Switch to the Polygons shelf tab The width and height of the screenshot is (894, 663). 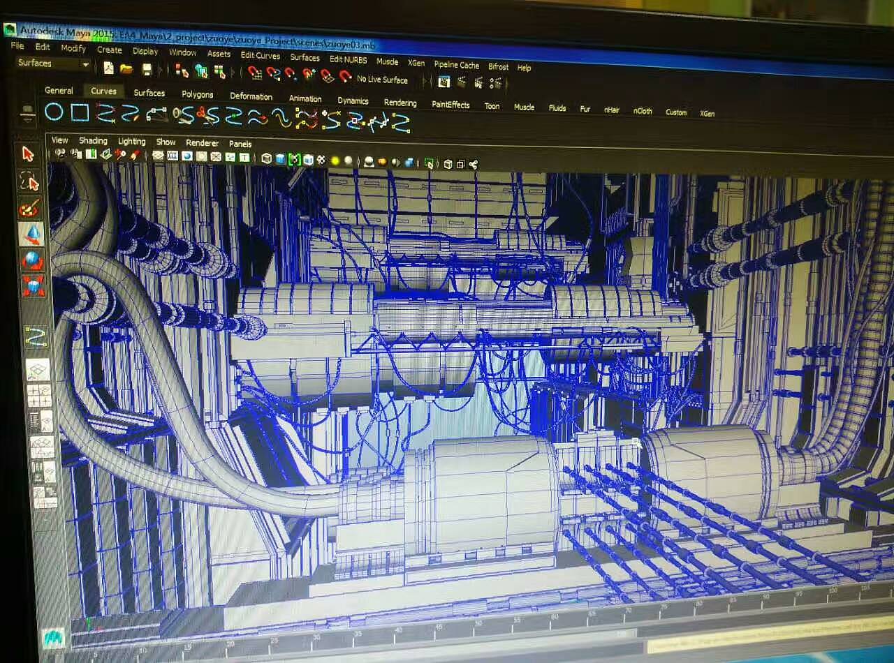click(198, 95)
